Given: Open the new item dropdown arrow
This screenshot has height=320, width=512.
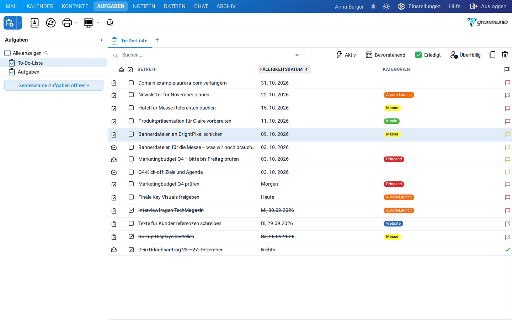Looking at the screenshot, I should coord(20,23).
